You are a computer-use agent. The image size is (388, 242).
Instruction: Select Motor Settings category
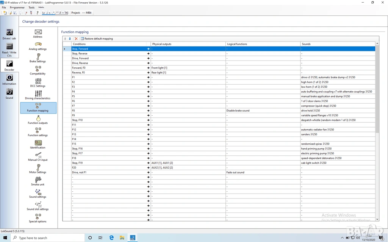coord(38,169)
